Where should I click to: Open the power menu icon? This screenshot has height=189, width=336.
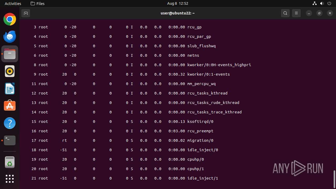(x=329, y=3)
